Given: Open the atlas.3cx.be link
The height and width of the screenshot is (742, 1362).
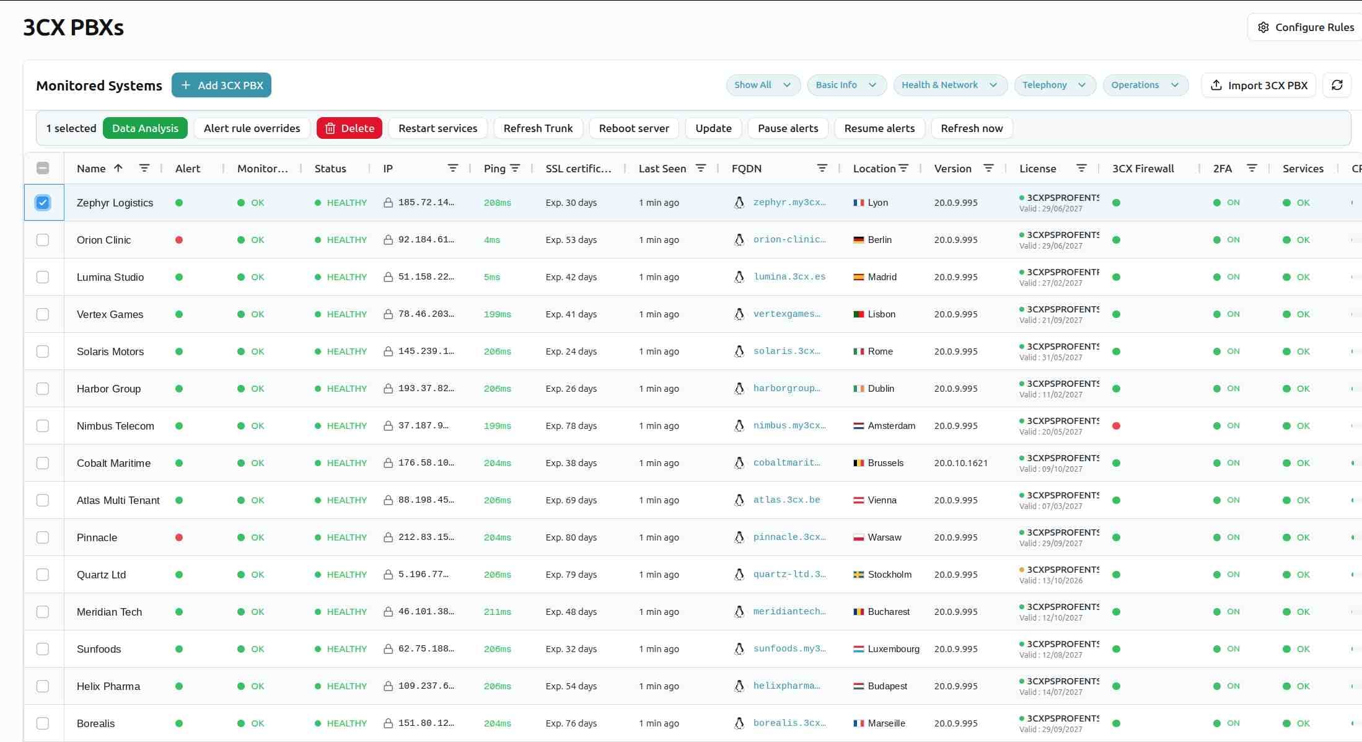Looking at the screenshot, I should point(786,500).
